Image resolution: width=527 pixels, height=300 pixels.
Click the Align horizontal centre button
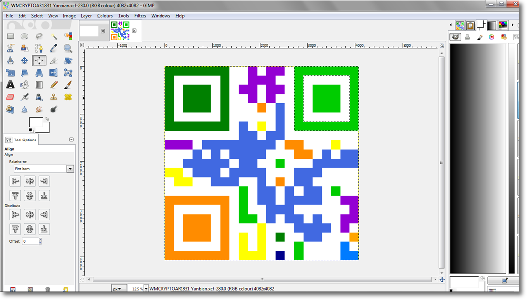coord(30,181)
